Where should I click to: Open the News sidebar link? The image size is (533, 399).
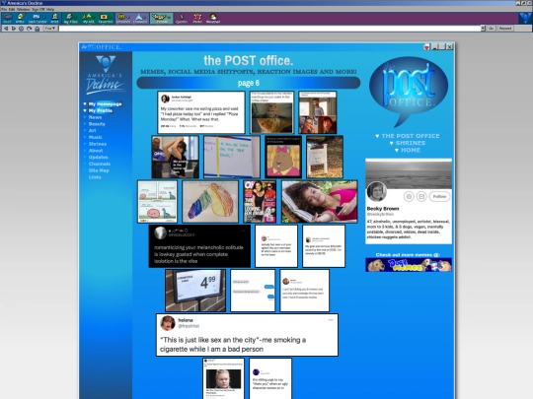[x=95, y=117]
